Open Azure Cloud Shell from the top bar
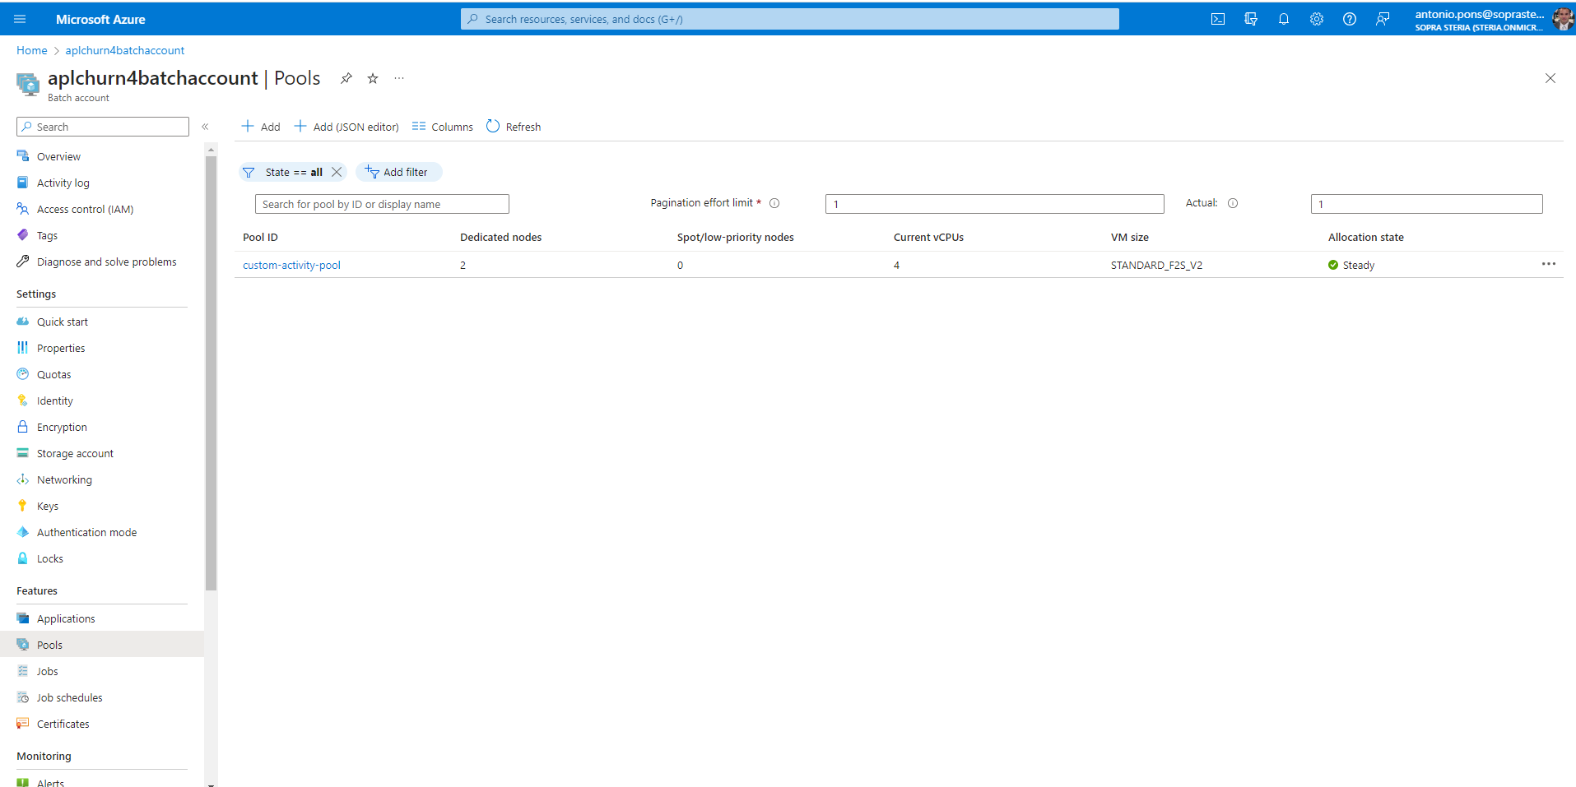 [1217, 18]
